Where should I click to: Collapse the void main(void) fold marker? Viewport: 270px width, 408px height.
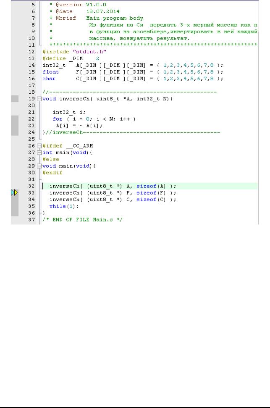(39, 166)
